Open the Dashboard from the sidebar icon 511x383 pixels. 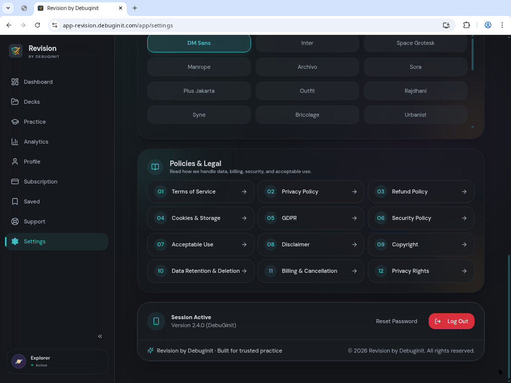click(14, 82)
